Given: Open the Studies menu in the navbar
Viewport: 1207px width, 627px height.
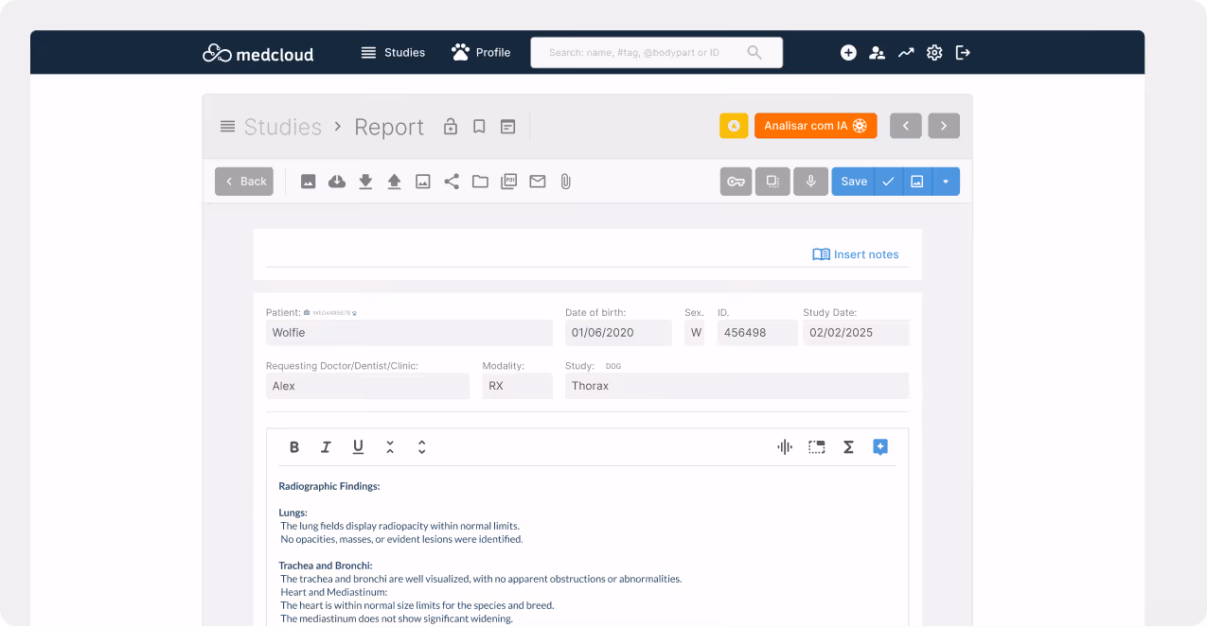Looking at the screenshot, I should pos(393,53).
